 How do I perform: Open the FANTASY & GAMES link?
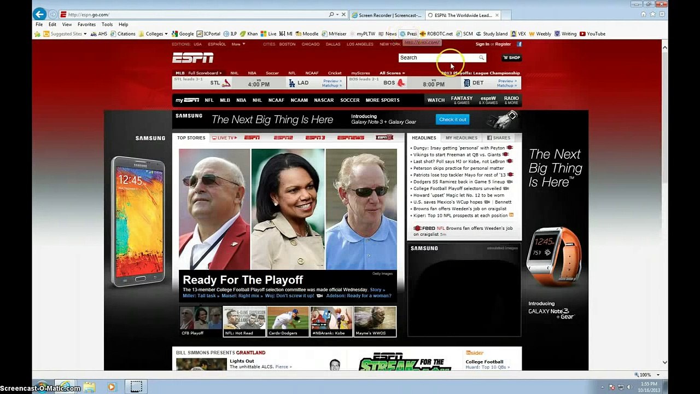tap(462, 100)
